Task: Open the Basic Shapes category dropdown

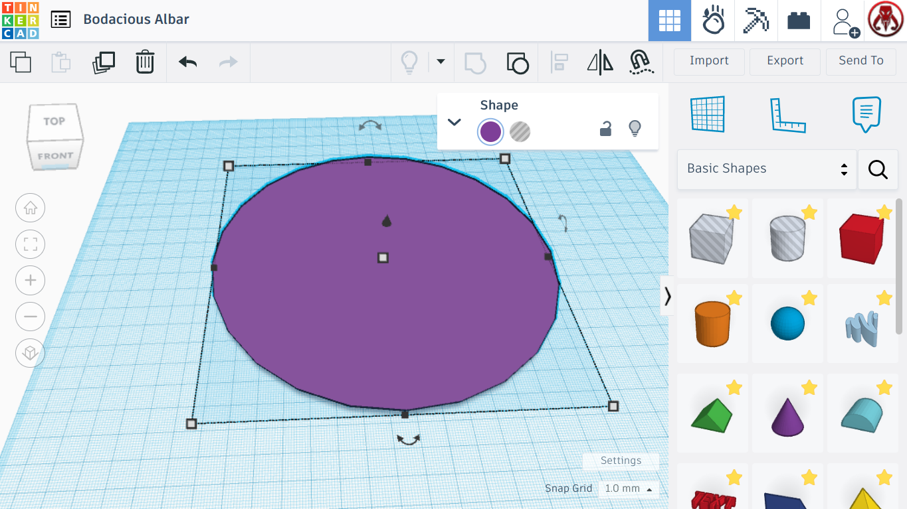Action: pyautogui.click(x=767, y=169)
